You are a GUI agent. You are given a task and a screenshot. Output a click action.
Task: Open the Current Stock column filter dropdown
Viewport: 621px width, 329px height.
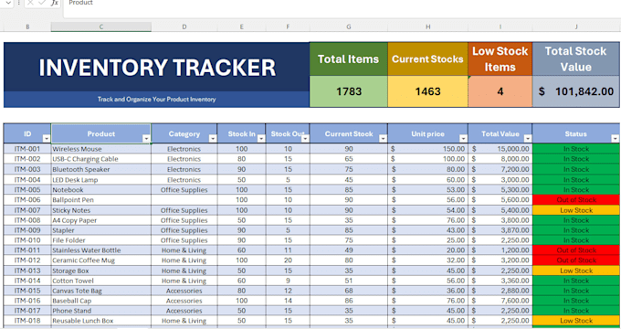click(x=383, y=138)
